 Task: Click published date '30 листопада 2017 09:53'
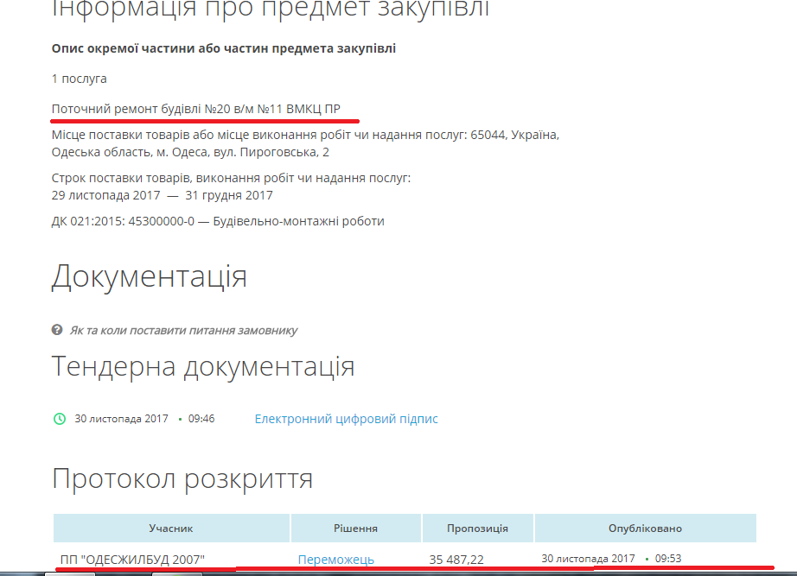point(611,559)
